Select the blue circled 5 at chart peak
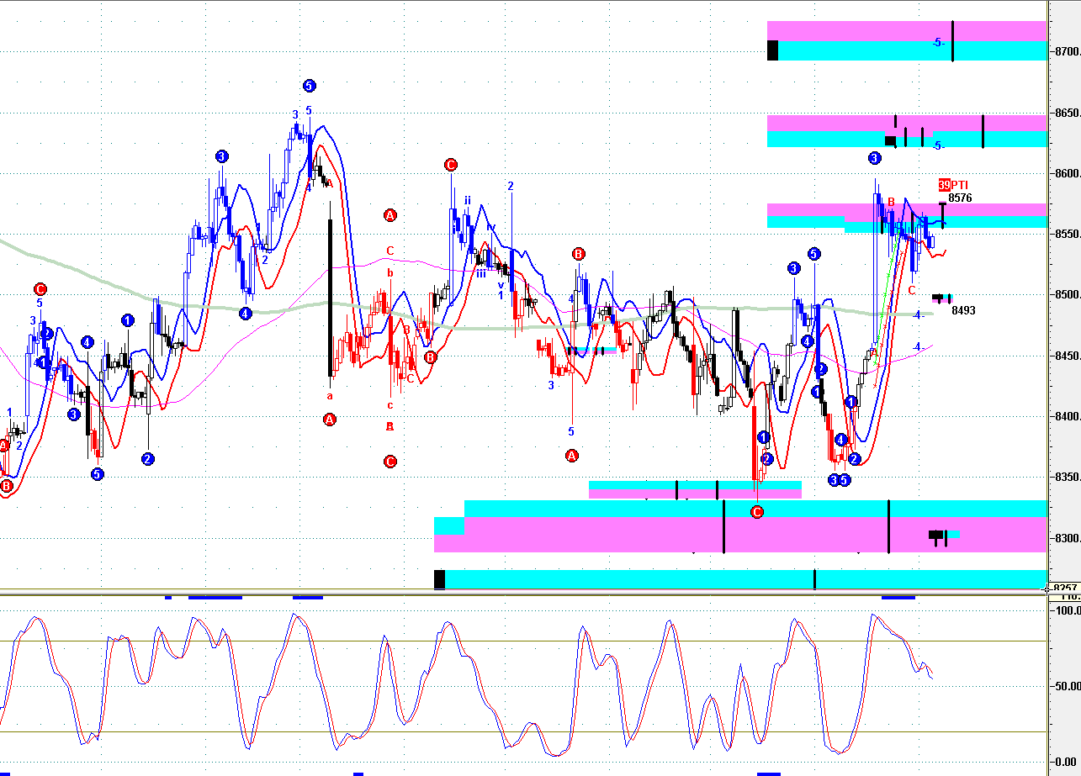The height and width of the screenshot is (776, 1081). [309, 86]
